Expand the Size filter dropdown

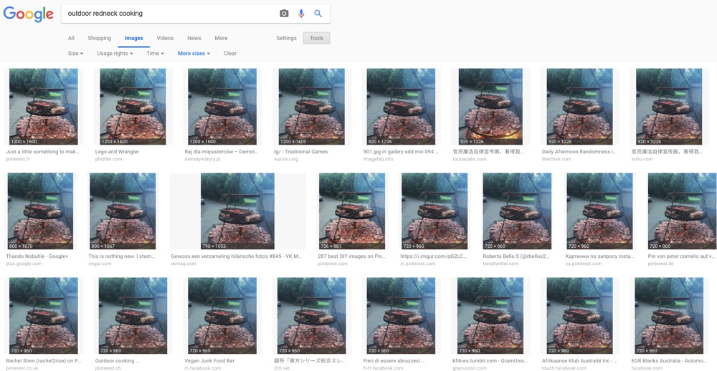(x=75, y=54)
